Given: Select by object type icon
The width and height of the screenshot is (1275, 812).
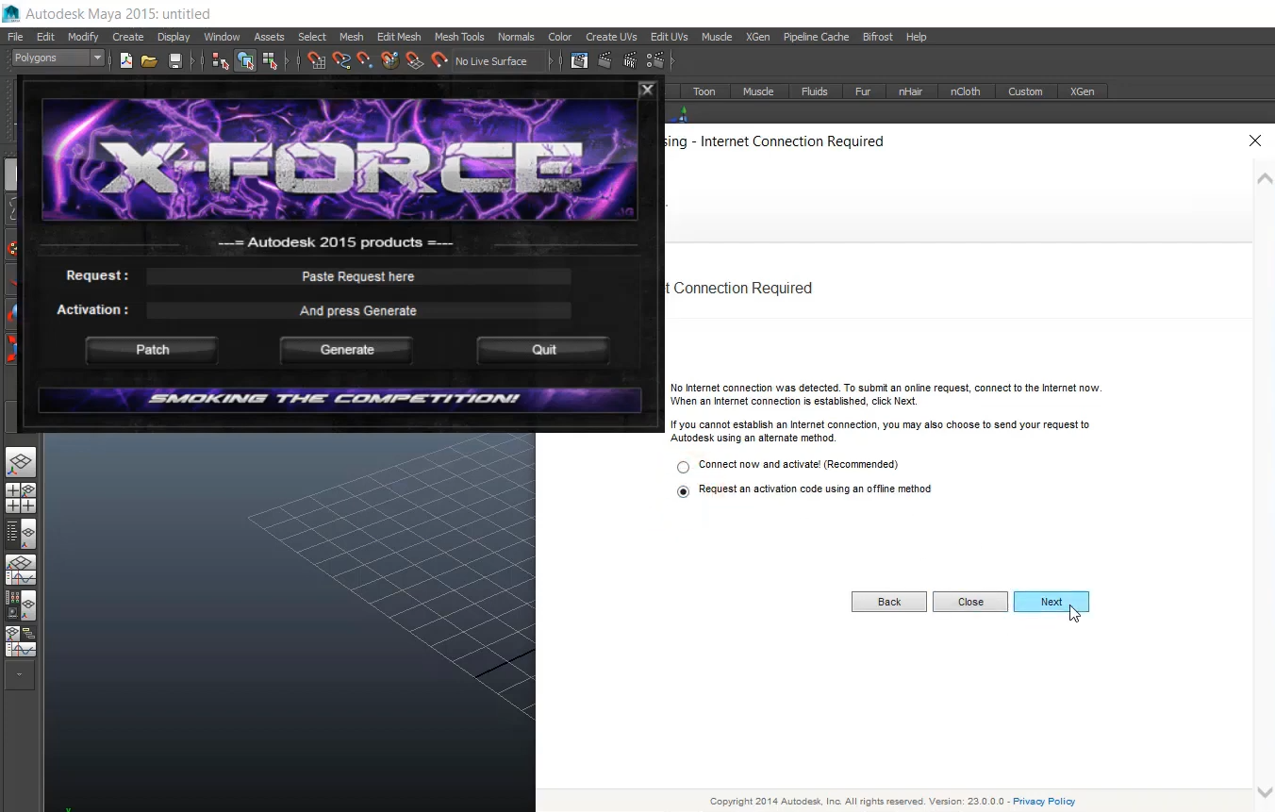Looking at the screenshot, I should point(245,61).
